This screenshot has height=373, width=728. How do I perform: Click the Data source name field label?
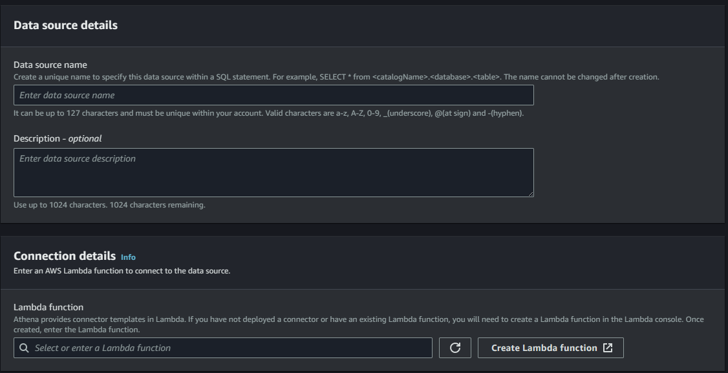point(50,65)
